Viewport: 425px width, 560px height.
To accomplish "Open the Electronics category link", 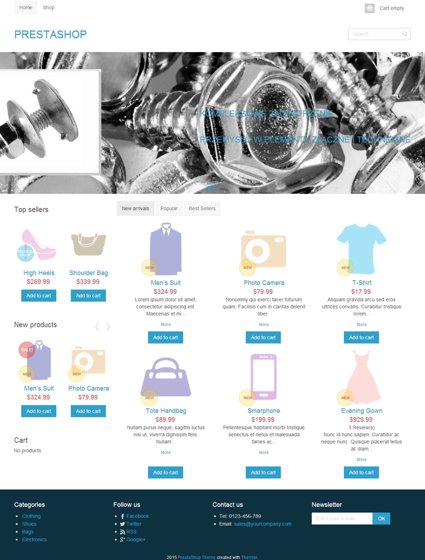I will click(x=34, y=540).
